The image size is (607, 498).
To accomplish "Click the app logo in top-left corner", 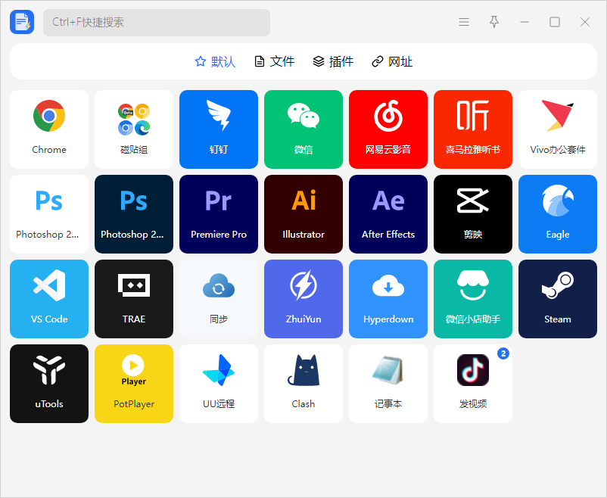I will [22, 22].
